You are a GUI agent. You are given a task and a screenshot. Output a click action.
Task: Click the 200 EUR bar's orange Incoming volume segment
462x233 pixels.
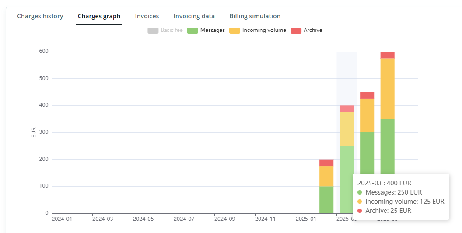326,176
